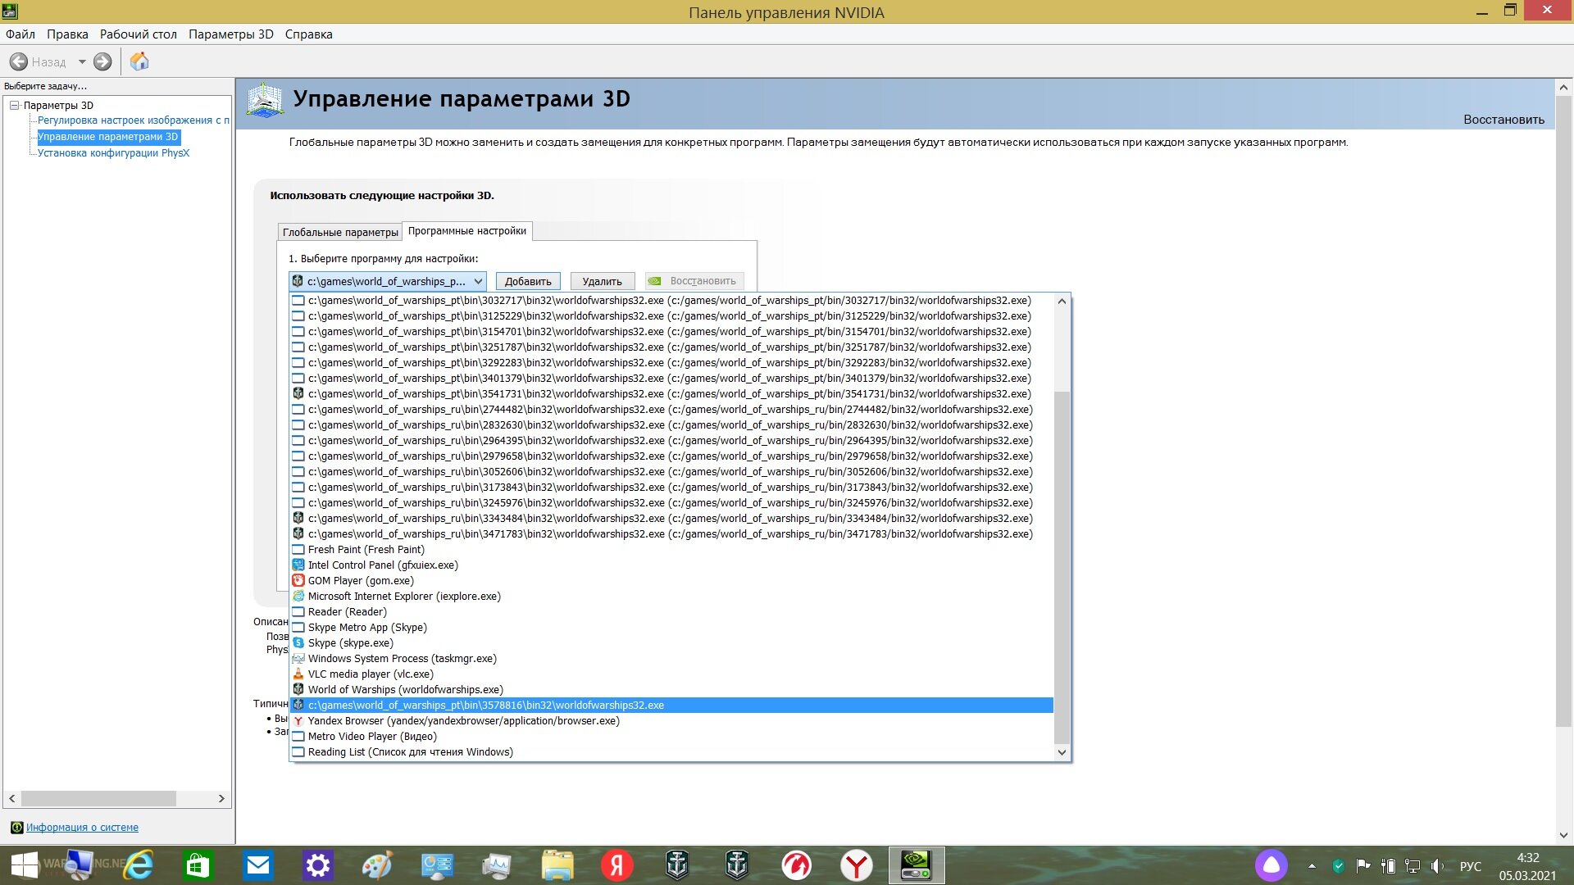Select Reader (Reader) list entry

point(671,612)
